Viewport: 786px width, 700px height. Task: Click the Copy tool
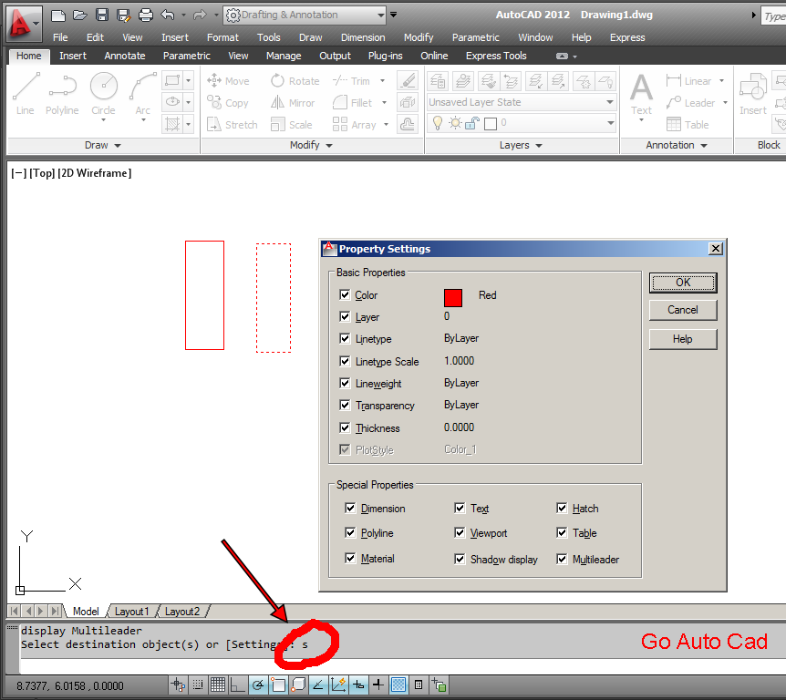click(228, 103)
